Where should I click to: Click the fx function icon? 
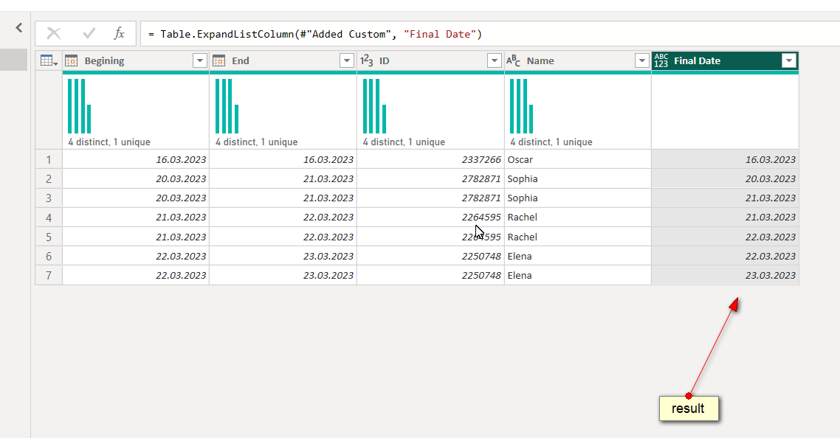119,34
